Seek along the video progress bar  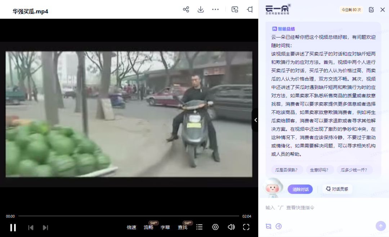click(x=129, y=216)
